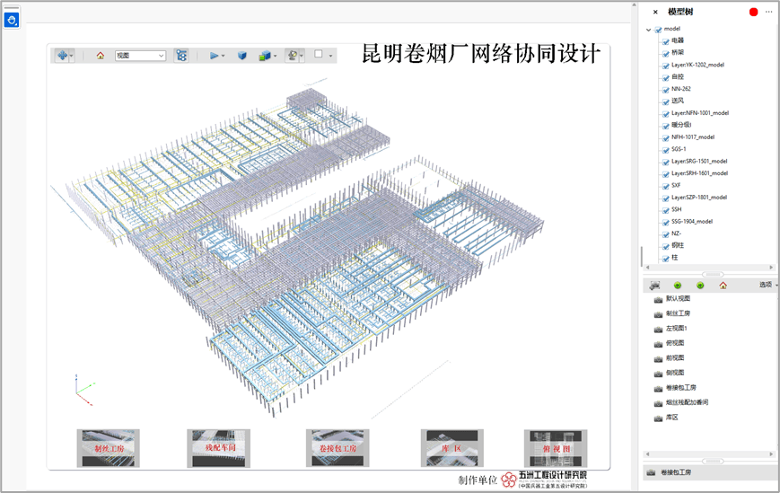
Task: Select the 库区 view in list
Action: pyautogui.click(x=672, y=418)
